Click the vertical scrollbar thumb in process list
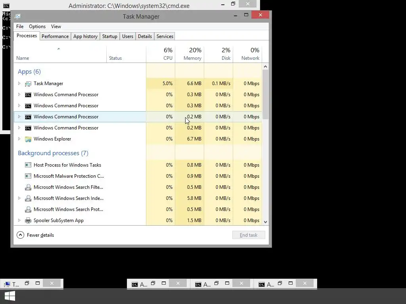 265,95
